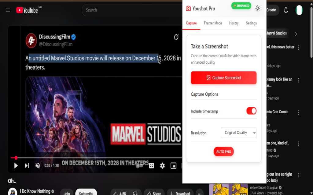This screenshot has width=313, height=195.
Task: Open the Resolution Original Quality dropdown
Action: point(238,133)
